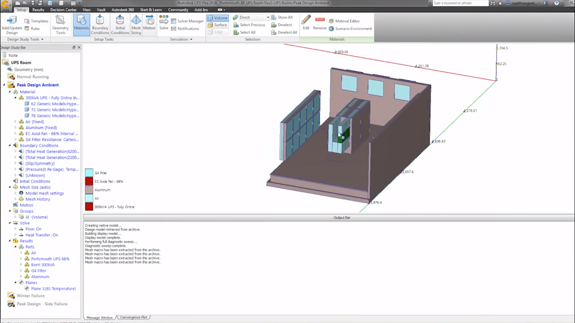The image size is (575, 323).
Task: Open the Add-Ins ribbon tab
Action: tap(201, 10)
